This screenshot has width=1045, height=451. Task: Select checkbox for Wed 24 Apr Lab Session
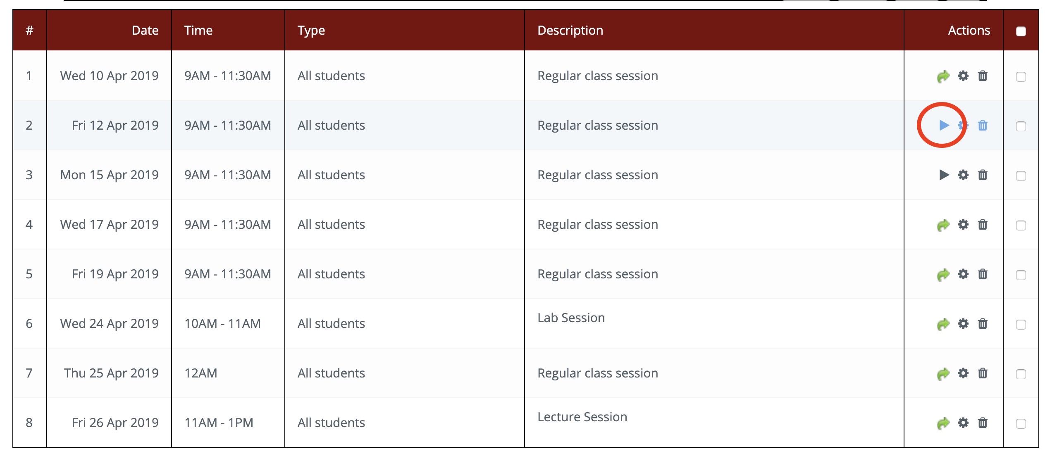point(1021,325)
